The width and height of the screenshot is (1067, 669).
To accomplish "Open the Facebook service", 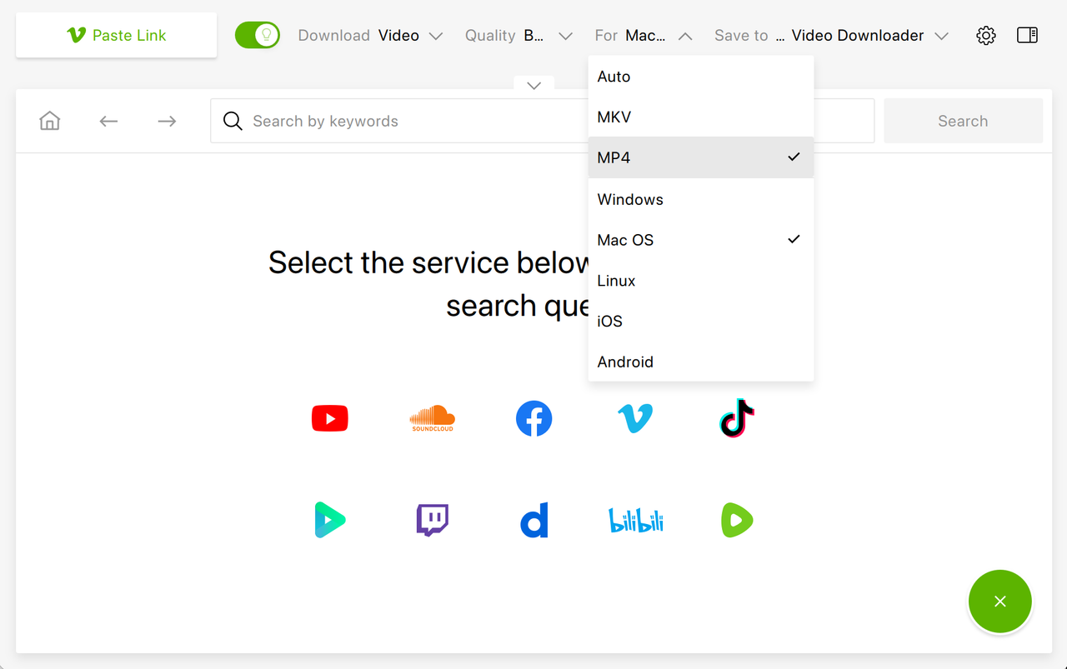I will coord(534,418).
